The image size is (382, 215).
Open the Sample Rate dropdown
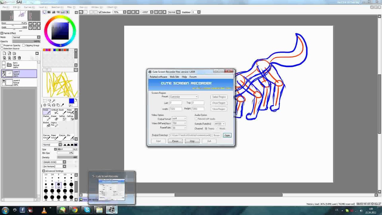pyautogui.click(x=220, y=124)
